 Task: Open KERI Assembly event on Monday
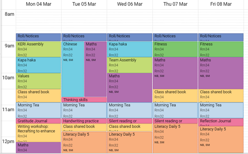click(38, 49)
